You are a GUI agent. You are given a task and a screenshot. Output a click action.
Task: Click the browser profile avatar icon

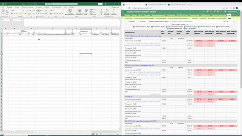coord(237,8)
